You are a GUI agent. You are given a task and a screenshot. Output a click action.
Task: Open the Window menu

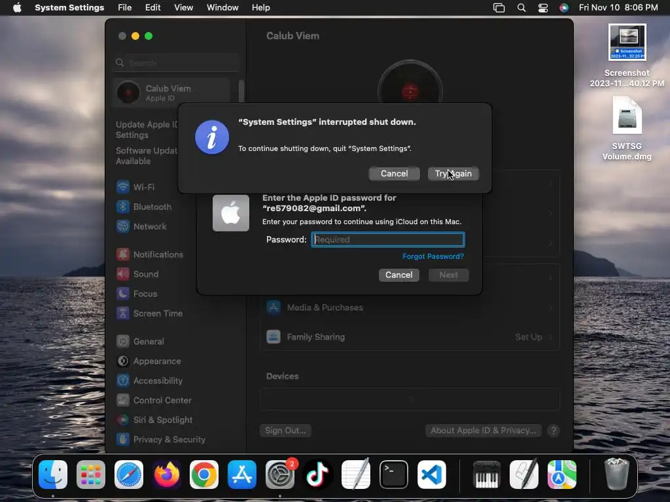coord(222,8)
